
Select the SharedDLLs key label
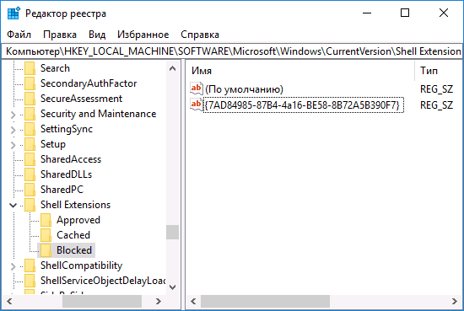pos(66,174)
